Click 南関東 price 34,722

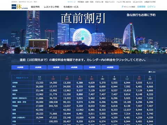(x=53, y=98)
